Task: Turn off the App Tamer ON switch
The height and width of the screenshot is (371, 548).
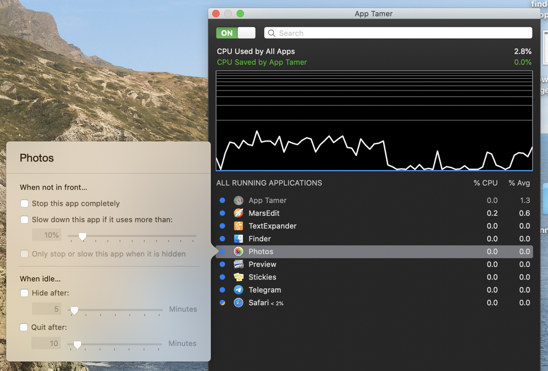Action: 236,33
